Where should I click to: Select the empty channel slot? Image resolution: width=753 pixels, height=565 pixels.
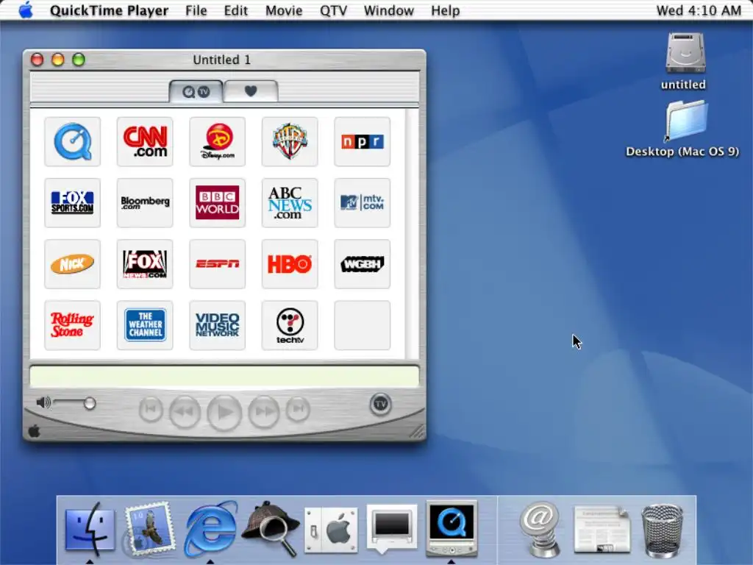pyautogui.click(x=362, y=325)
